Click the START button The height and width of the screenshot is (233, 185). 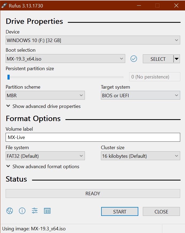(x=120, y=212)
